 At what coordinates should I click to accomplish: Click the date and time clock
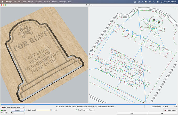point(170,2)
